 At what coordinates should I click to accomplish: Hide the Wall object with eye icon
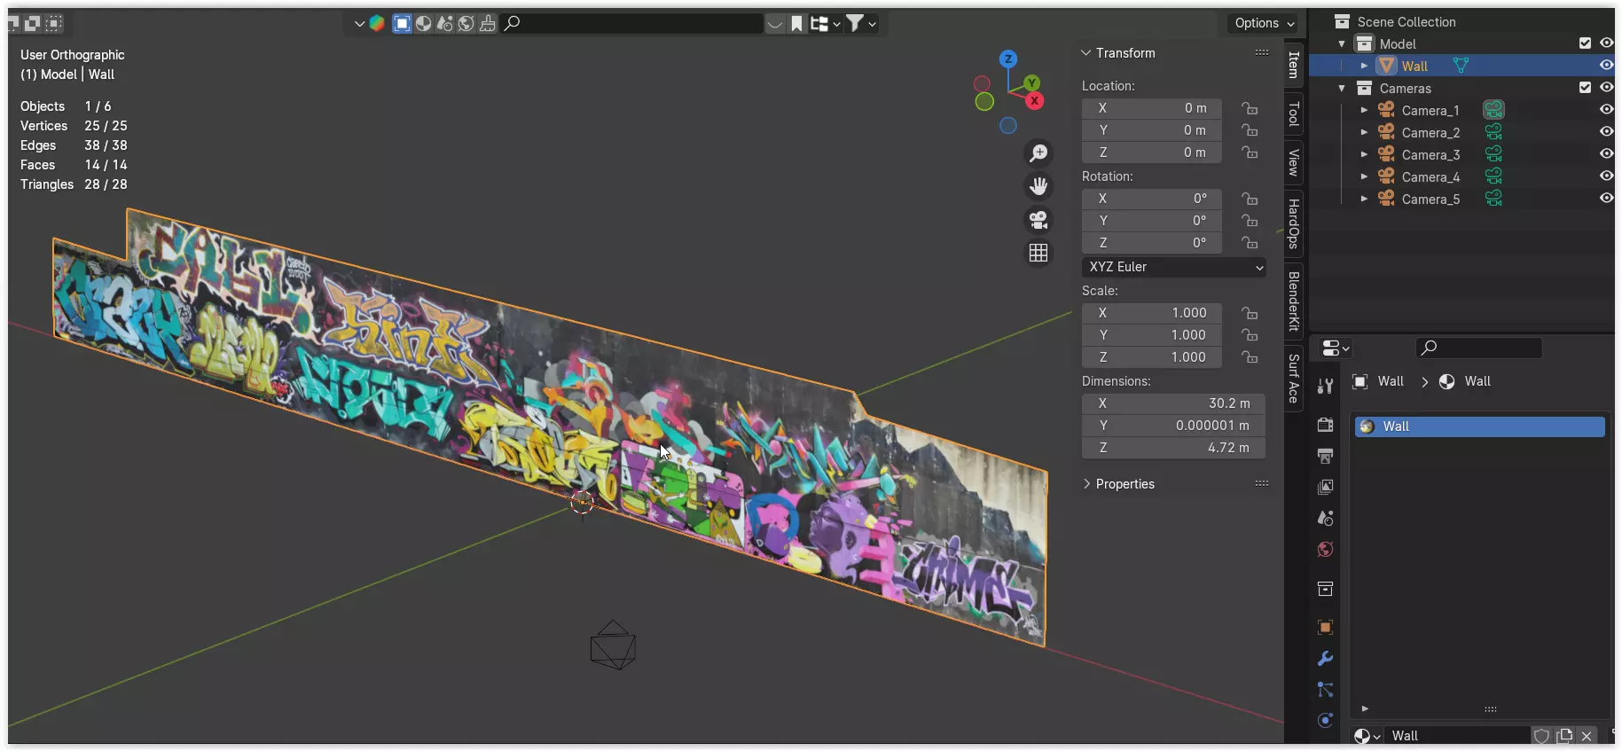[1606, 65]
